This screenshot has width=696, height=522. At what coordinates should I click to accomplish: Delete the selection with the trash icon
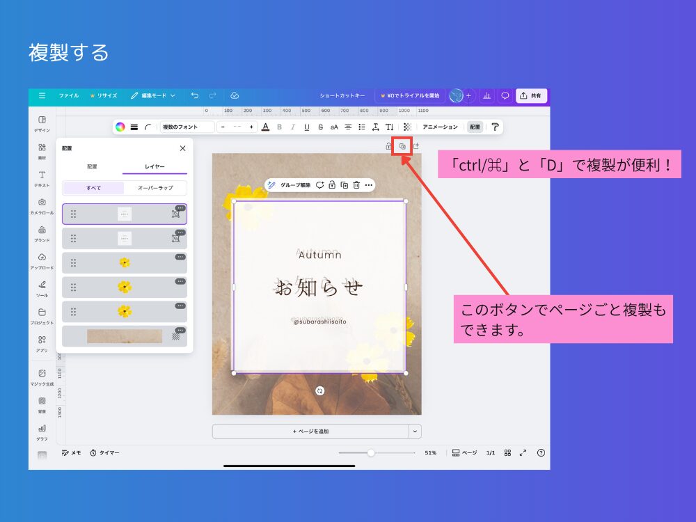tap(356, 184)
